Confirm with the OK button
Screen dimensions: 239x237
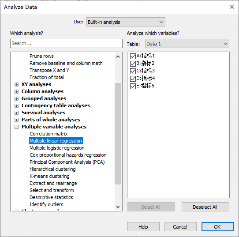click(x=217, y=227)
